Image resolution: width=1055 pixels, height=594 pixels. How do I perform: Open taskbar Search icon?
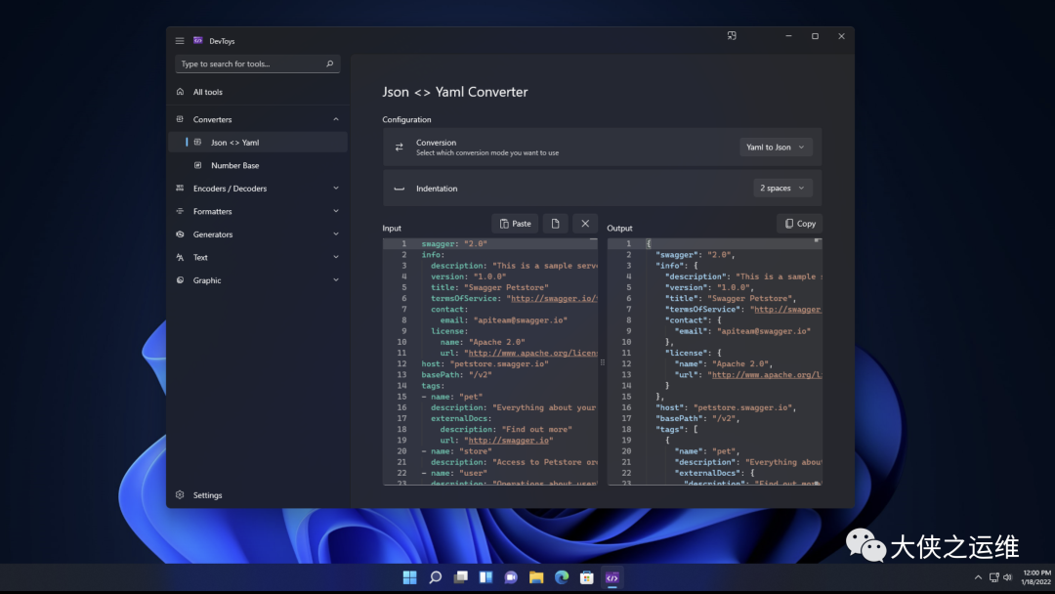click(436, 577)
